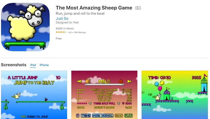The width and height of the screenshot is (210, 119).
Task: Click the question mark help icon
Action: 78,115
